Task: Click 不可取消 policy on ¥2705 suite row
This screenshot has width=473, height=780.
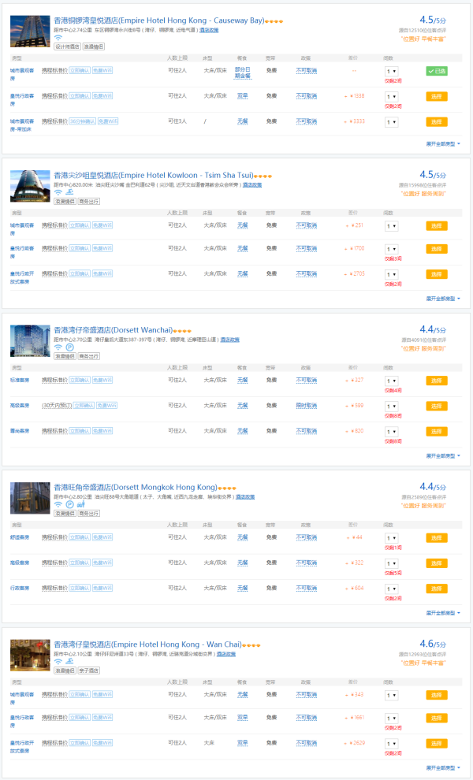Action: tap(306, 273)
